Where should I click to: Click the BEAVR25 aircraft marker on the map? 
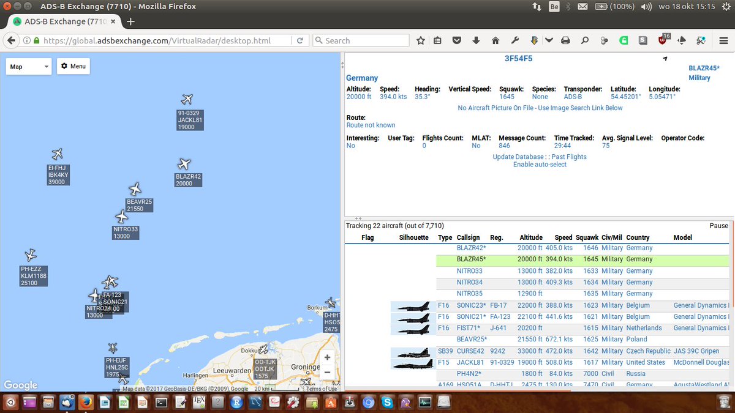pos(135,189)
